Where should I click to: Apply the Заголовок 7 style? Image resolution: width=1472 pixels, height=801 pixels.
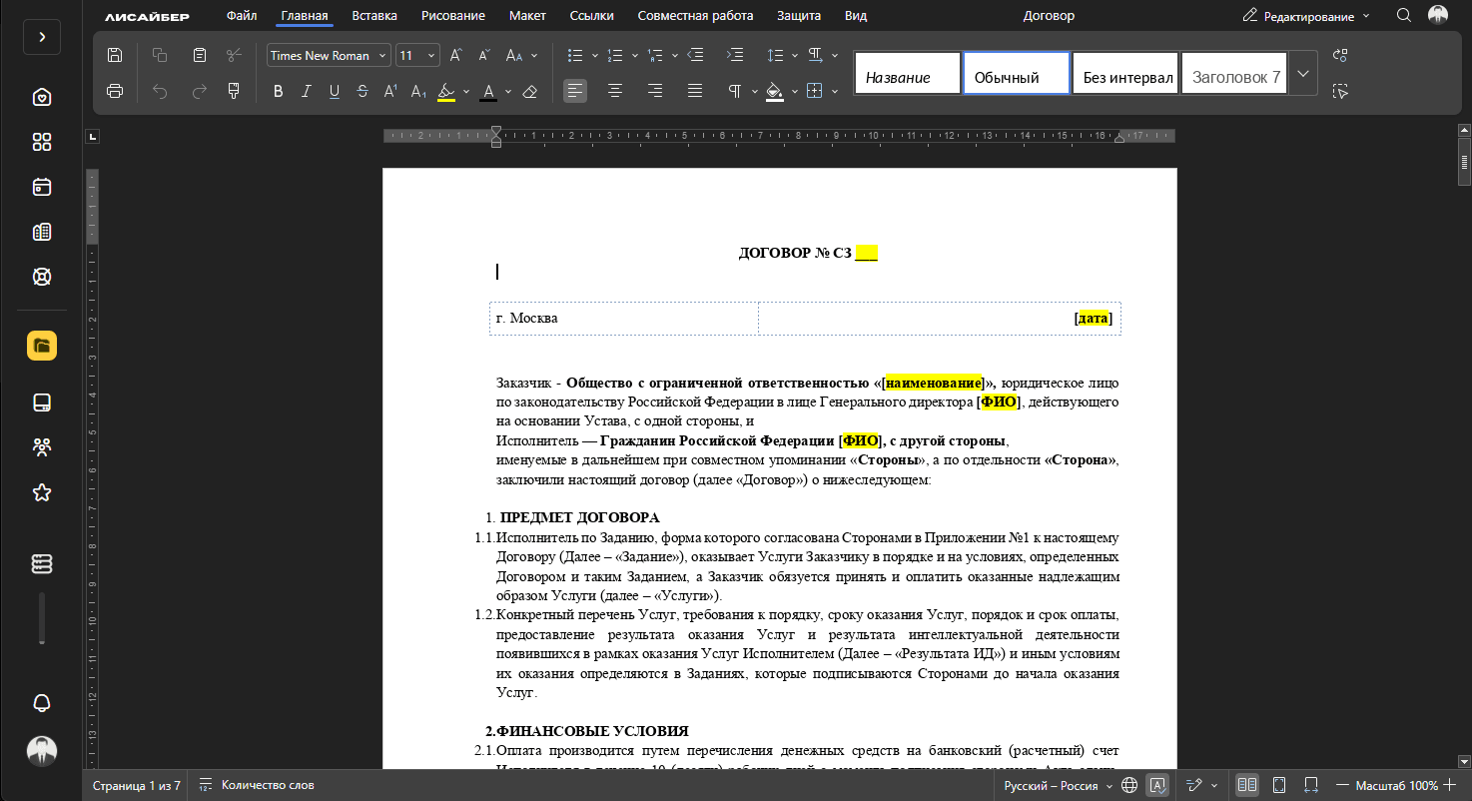point(1234,73)
